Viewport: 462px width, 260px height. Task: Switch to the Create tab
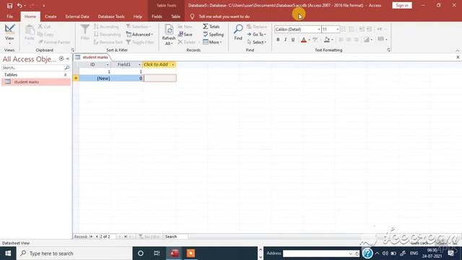[x=51, y=17]
